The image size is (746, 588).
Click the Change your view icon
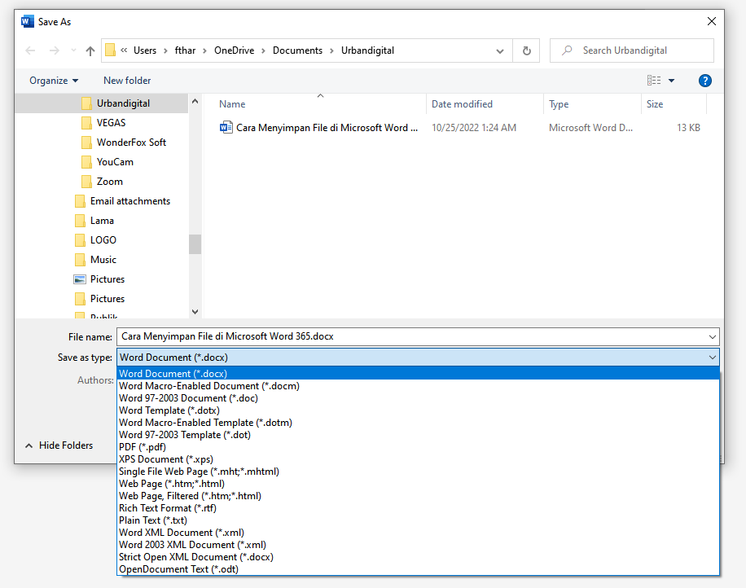[x=654, y=81]
